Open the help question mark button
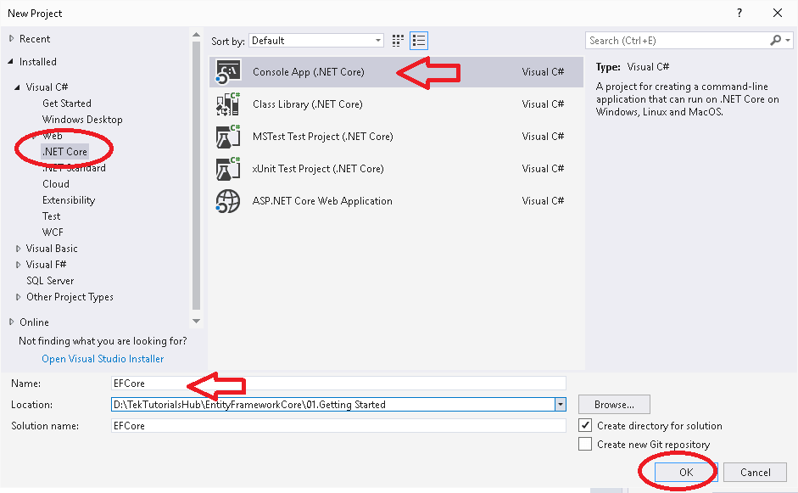Screen dimensions: 798x493 (x=739, y=14)
